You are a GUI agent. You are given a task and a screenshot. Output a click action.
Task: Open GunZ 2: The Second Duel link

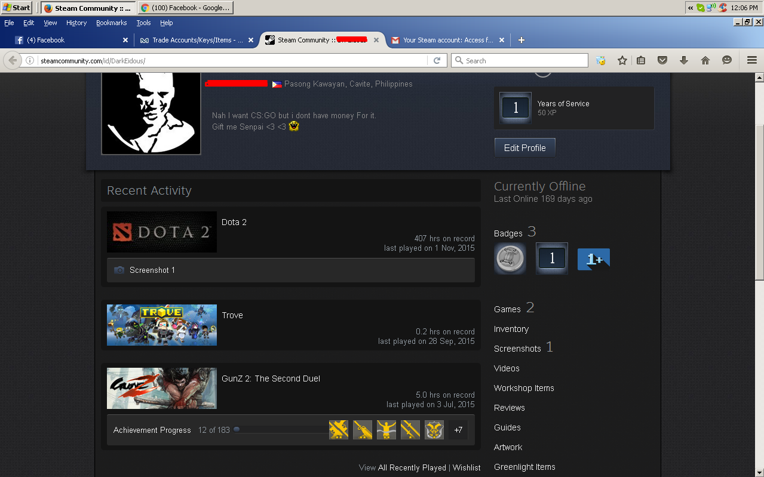click(x=271, y=378)
